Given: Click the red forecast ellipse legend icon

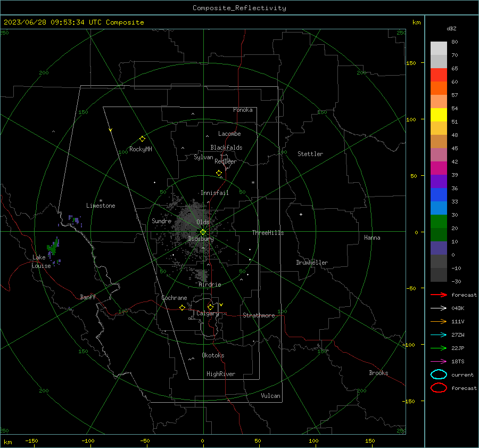Looking at the screenshot, I should (439, 388).
